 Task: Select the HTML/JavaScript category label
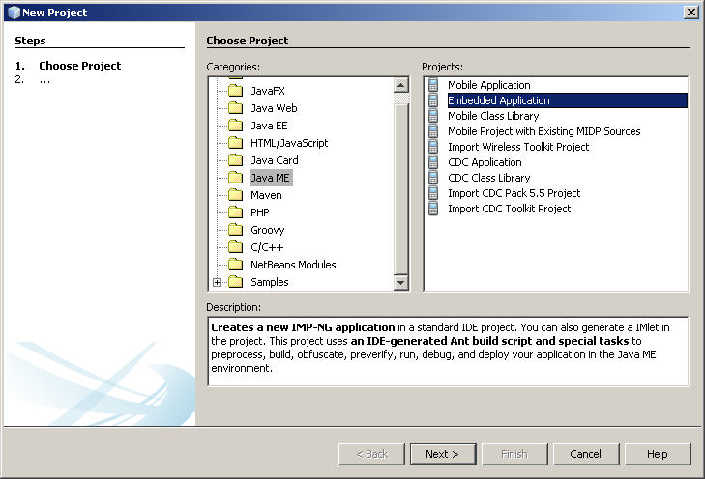pos(289,143)
